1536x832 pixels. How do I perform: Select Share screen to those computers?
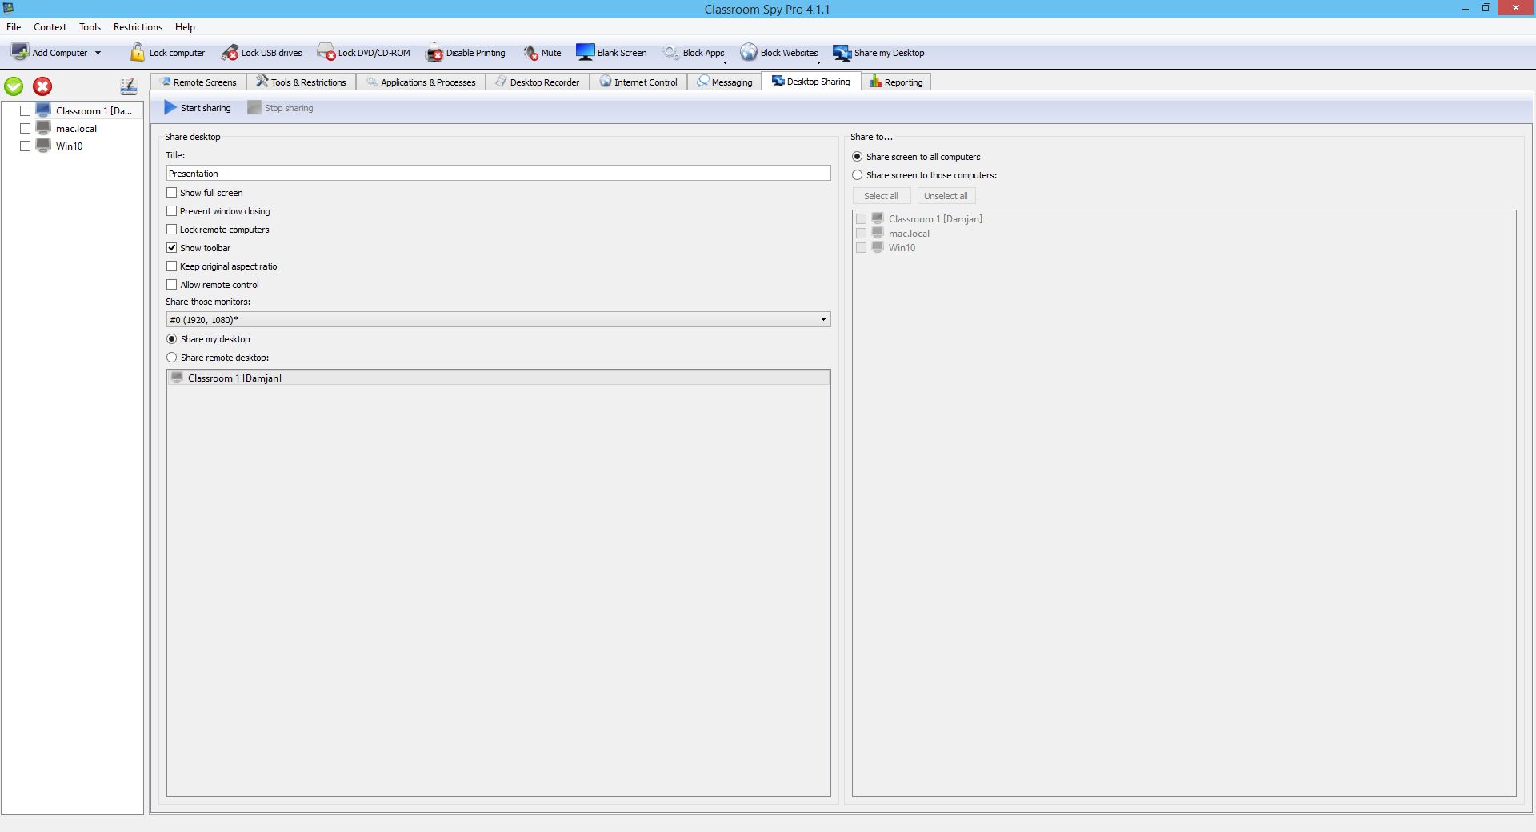tap(858, 175)
